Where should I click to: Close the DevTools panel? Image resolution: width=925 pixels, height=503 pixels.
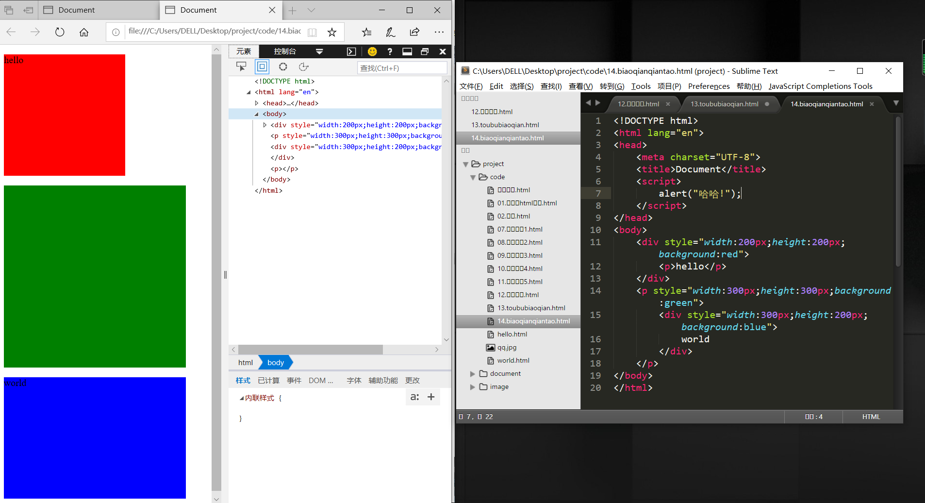pyautogui.click(x=443, y=51)
